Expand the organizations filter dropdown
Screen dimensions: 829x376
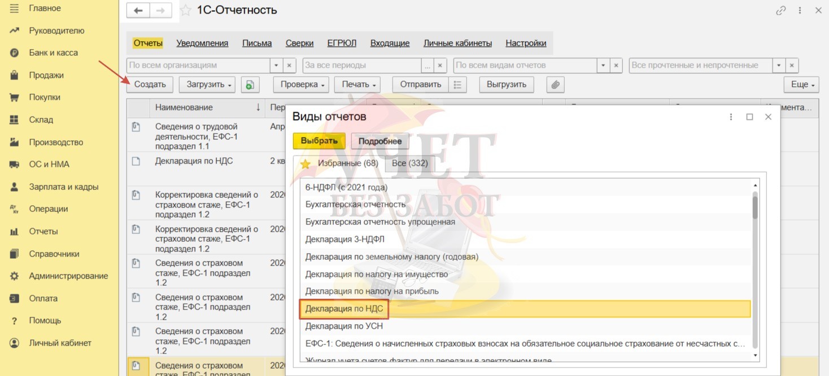276,65
